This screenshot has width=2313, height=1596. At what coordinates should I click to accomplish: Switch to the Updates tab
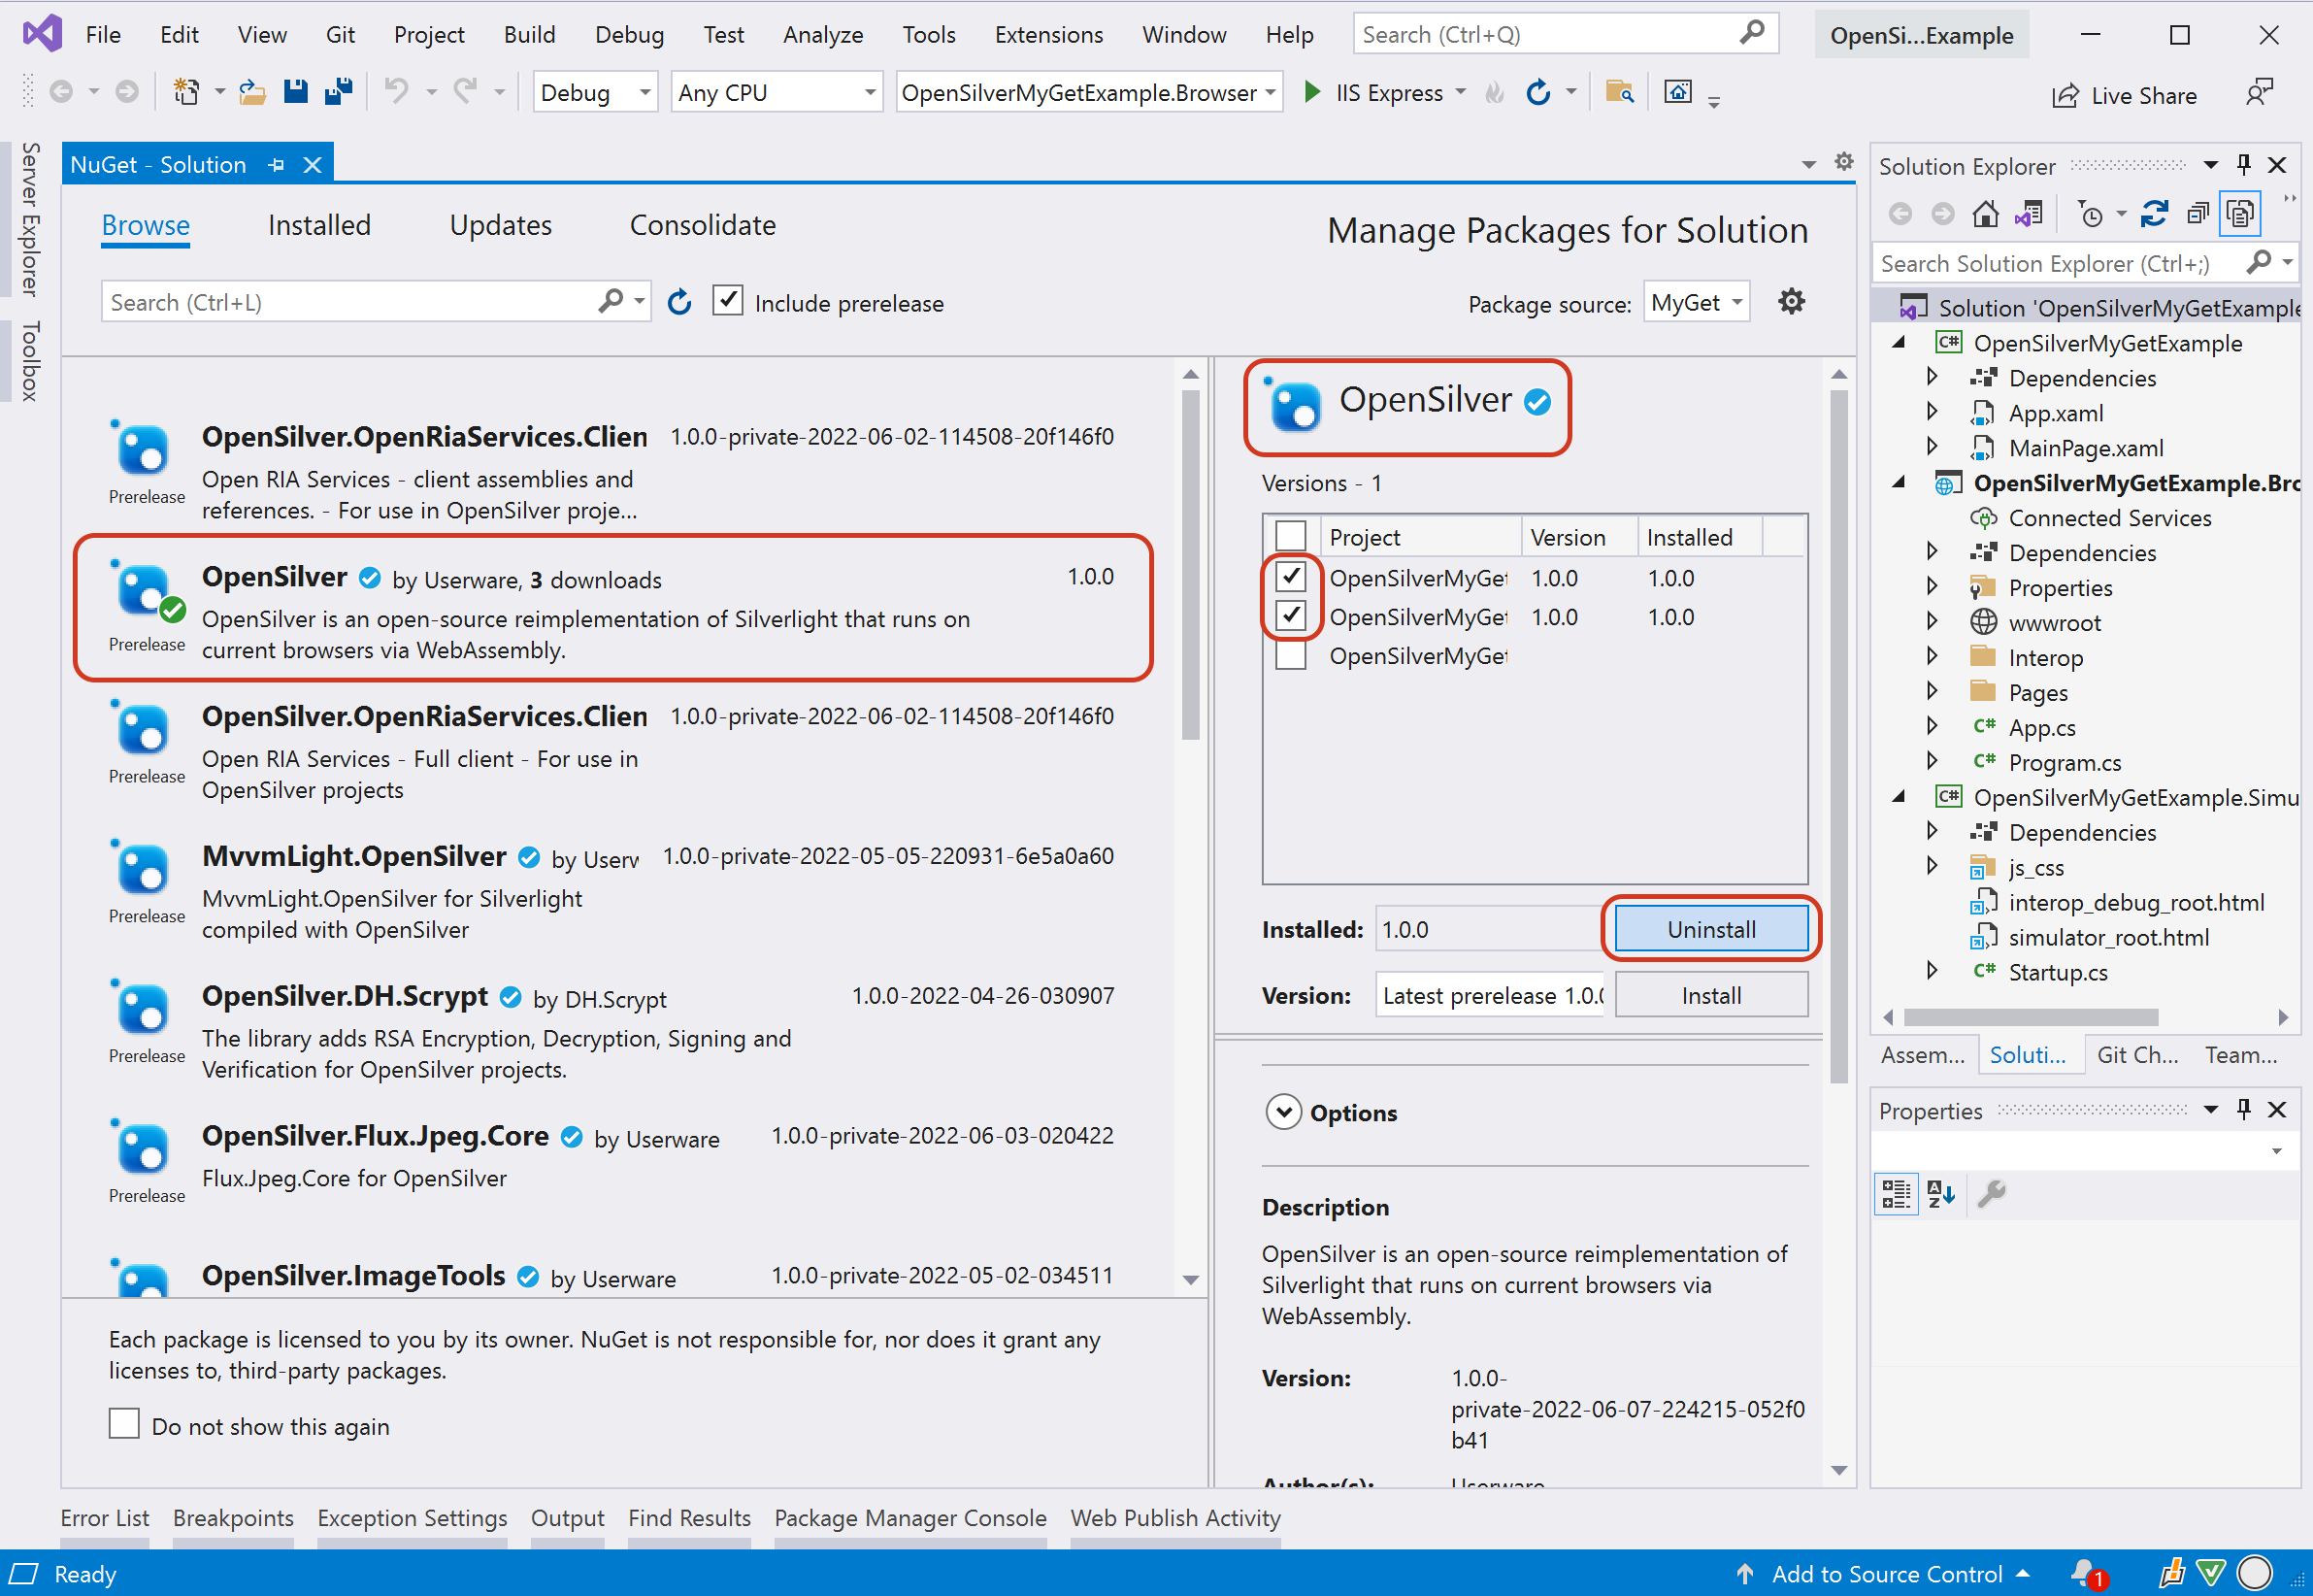[501, 225]
